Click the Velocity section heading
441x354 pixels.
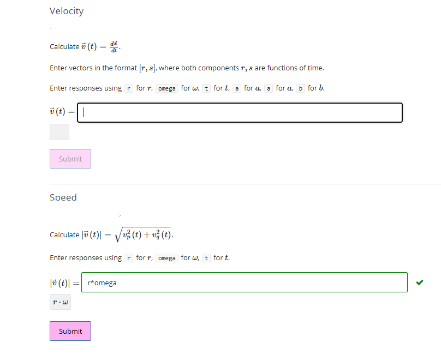coord(67,11)
